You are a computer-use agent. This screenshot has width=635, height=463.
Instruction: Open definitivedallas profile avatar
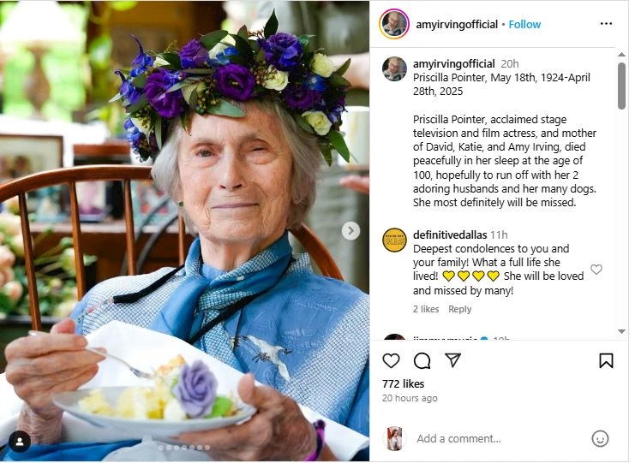394,240
